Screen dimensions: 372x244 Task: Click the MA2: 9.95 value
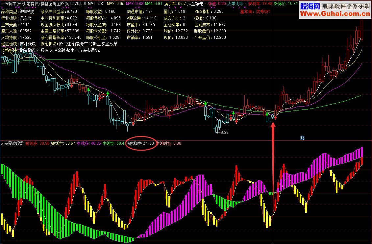115,4
